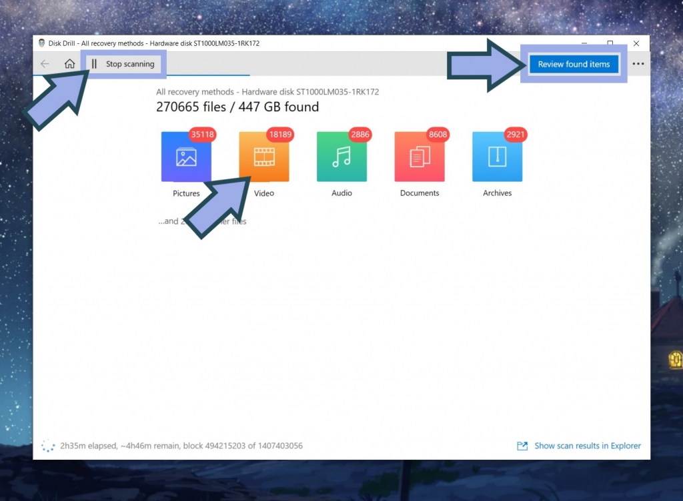Image resolution: width=683 pixels, height=501 pixels.
Task: Click the 18189 badge on Video
Action: point(280,135)
